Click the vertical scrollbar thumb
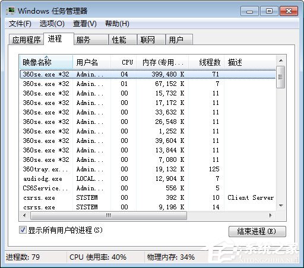 [280, 77]
